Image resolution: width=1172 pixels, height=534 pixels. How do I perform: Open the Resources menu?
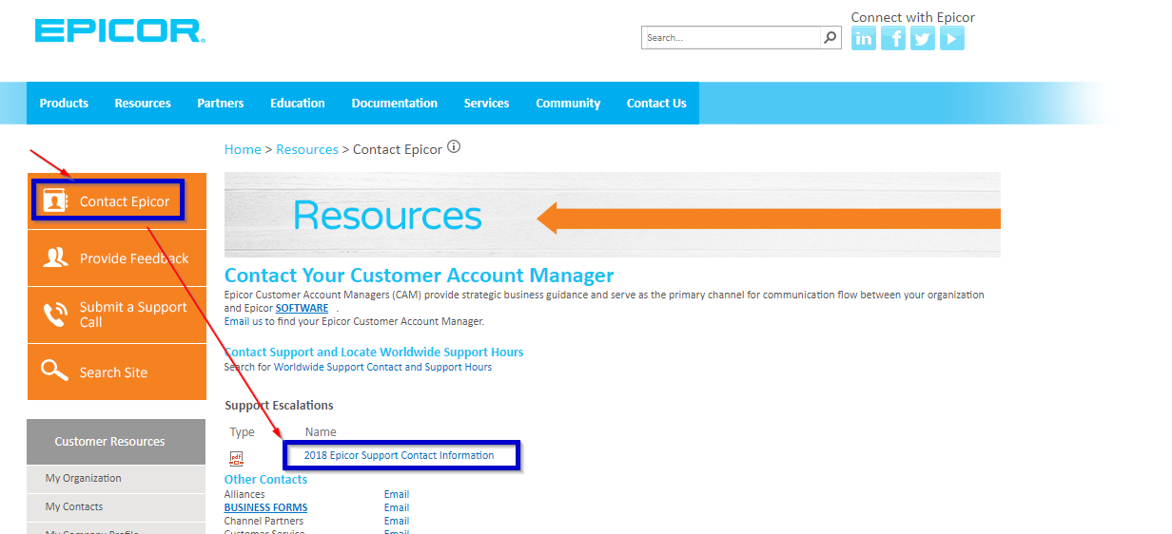click(143, 104)
